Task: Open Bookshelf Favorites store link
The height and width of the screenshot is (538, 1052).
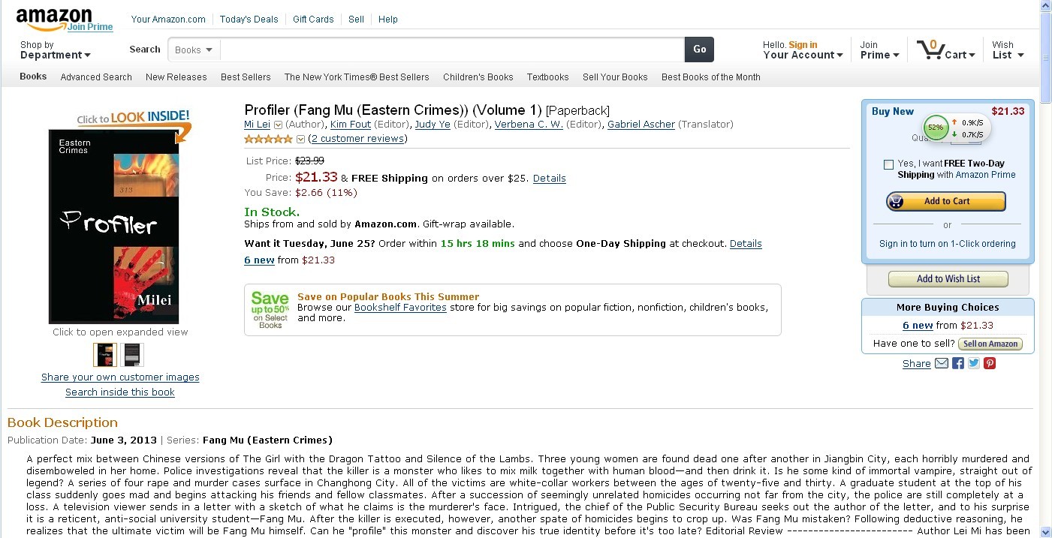Action: coord(400,308)
